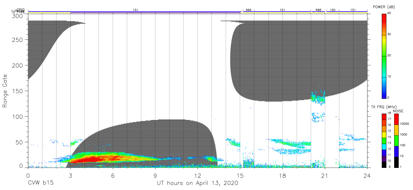The height and width of the screenshot is (190, 413).
Task: Click the "50" Range Gate axis tick
Action: coord(20,142)
